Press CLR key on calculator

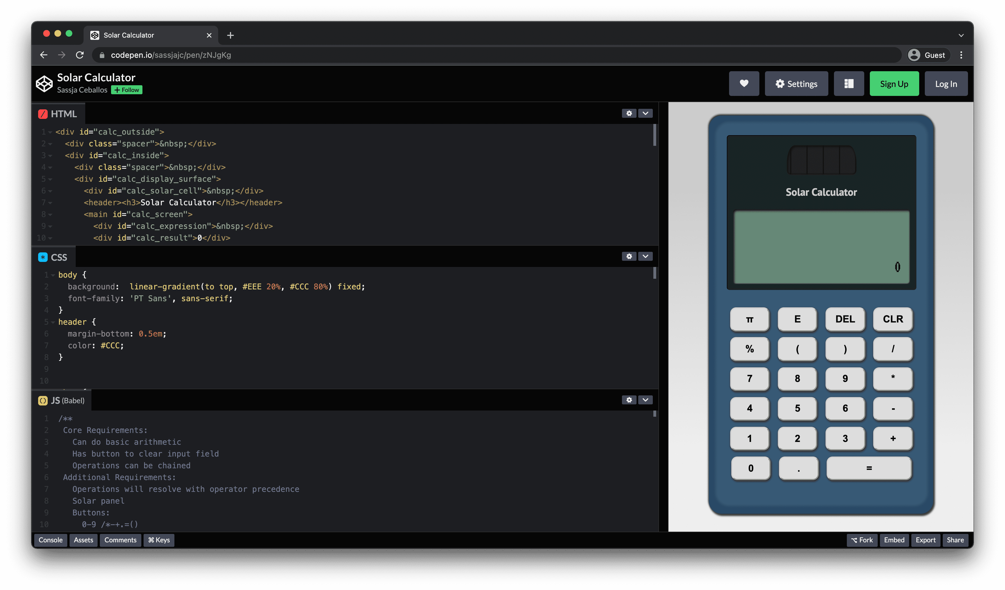(x=893, y=319)
